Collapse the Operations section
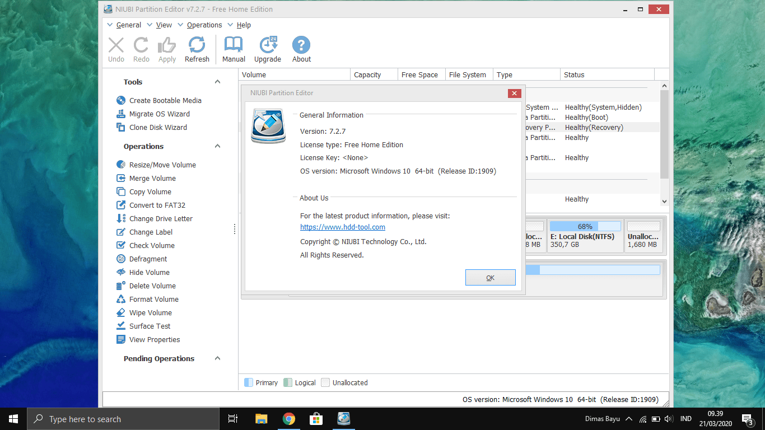The width and height of the screenshot is (765, 430). click(x=217, y=146)
